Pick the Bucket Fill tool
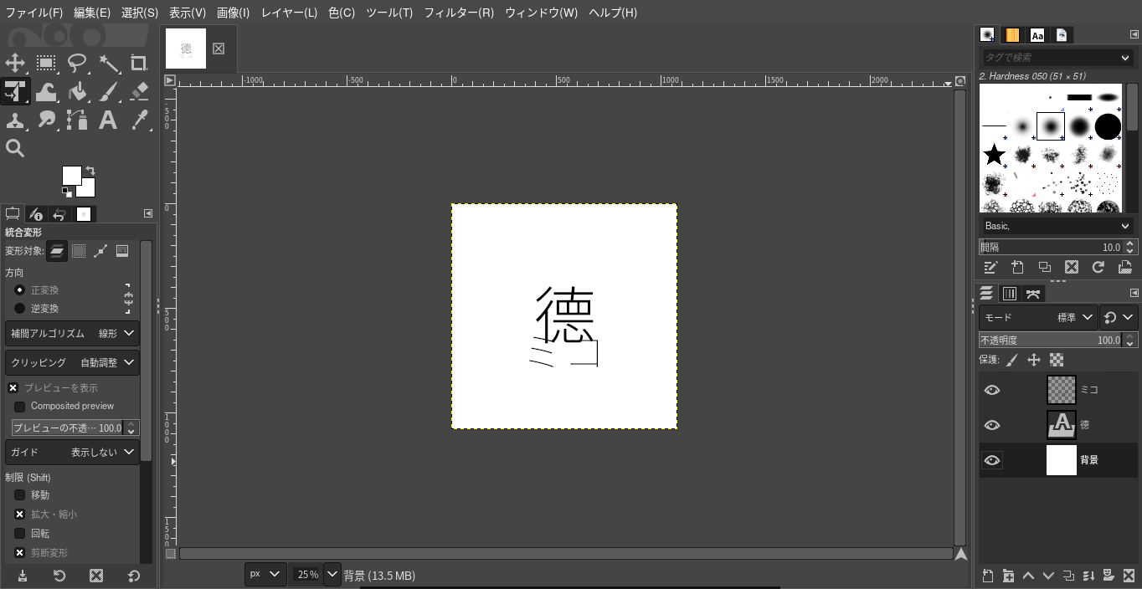The image size is (1142, 589). tap(77, 91)
